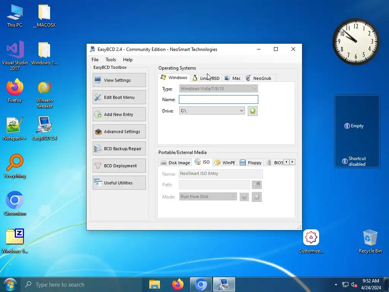The image size is (389, 292).
Task: Select Notepad++ desktop icon
Action: tap(15, 129)
